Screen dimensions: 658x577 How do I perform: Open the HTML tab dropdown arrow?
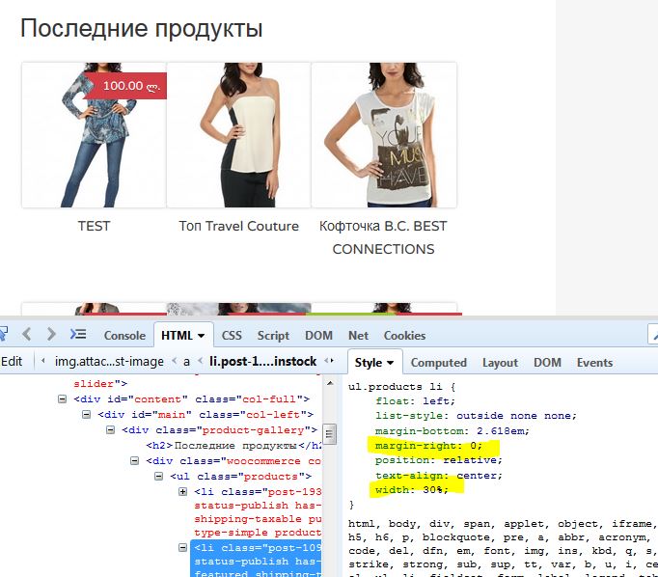[x=201, y=336]
